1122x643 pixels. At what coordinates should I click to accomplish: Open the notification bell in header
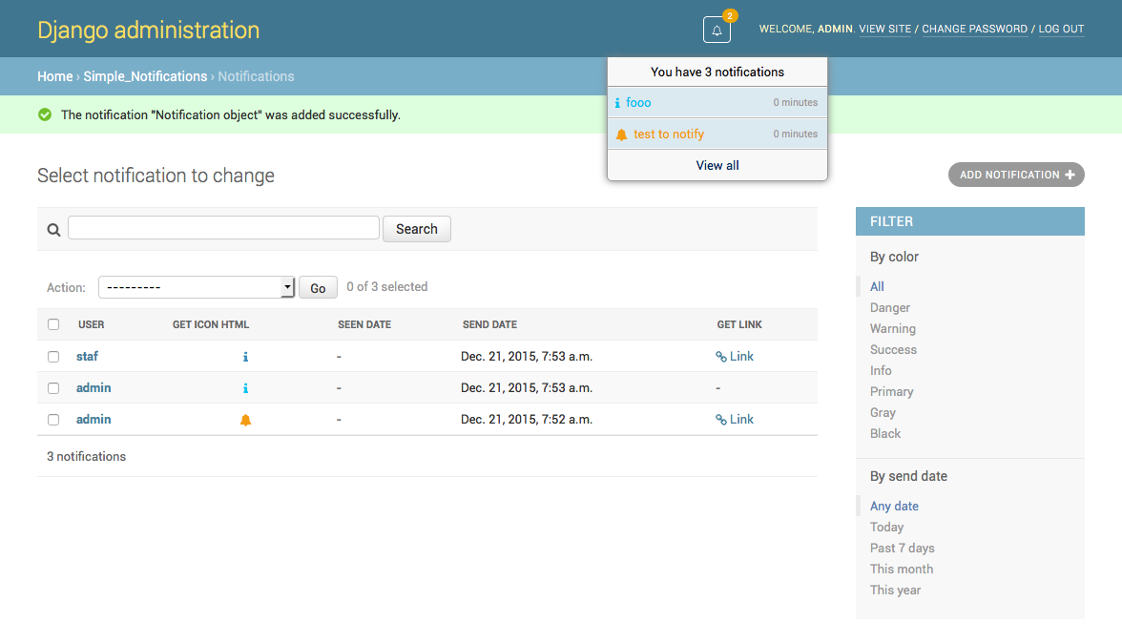pyautogui.click(x=717, y=30)
